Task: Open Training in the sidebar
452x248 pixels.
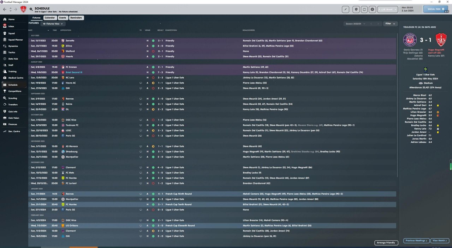Action: [14, 72]
